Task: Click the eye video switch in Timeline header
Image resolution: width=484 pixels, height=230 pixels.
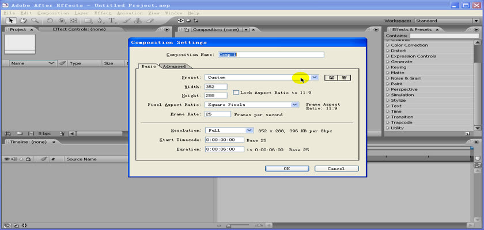Action: pos(7,159)
